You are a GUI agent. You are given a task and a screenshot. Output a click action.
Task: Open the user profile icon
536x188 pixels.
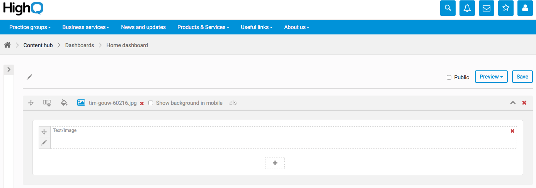pyautogui.click(x=525, y=8)
